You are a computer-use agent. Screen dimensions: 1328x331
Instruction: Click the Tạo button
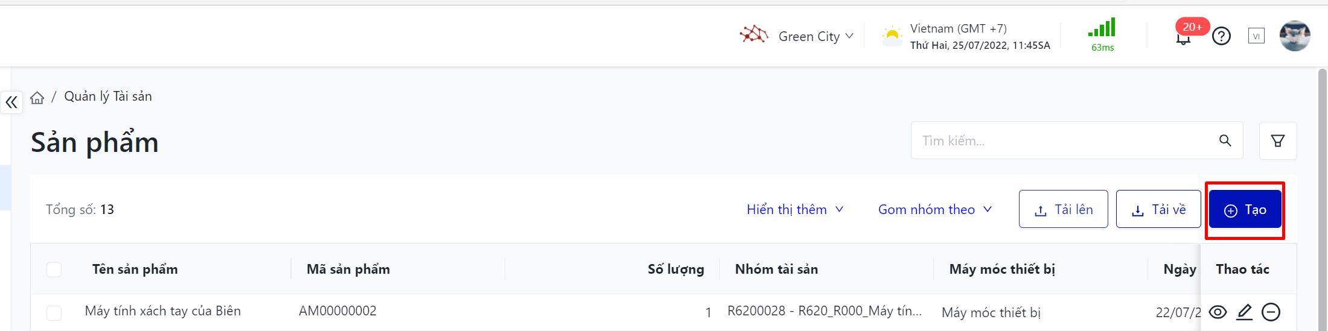[x=1245, y=209]
